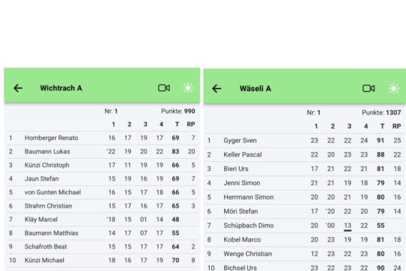This screenshot has width=406, height=271.
Task: Click Wichtrach A title
Action: click(x=61, y=88)
